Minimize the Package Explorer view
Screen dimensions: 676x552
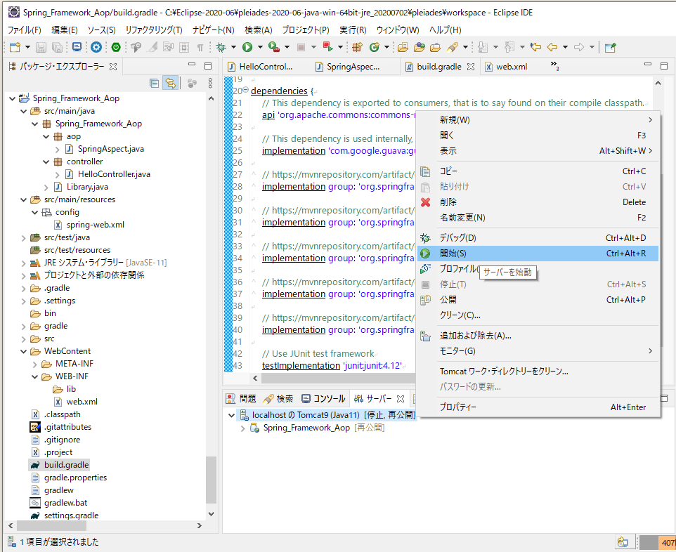(192, 65)
